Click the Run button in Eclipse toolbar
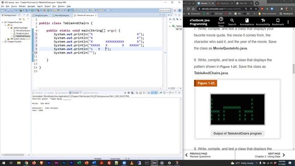This screenshot has height=166, width=295. tap(32, 10)
